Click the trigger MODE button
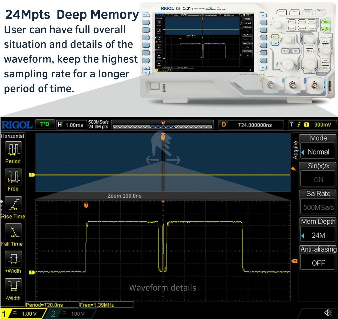This screenshot has width=338, height=319. point(326,41)
